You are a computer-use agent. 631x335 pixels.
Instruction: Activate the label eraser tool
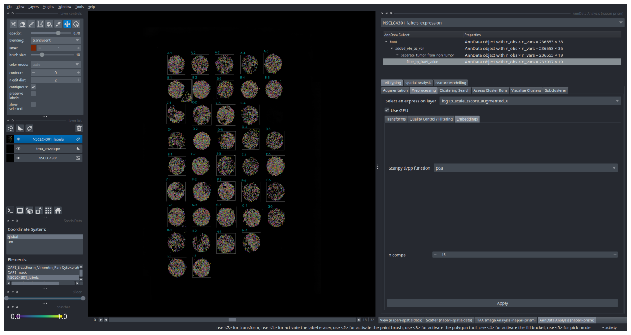(x=23, y=24)
